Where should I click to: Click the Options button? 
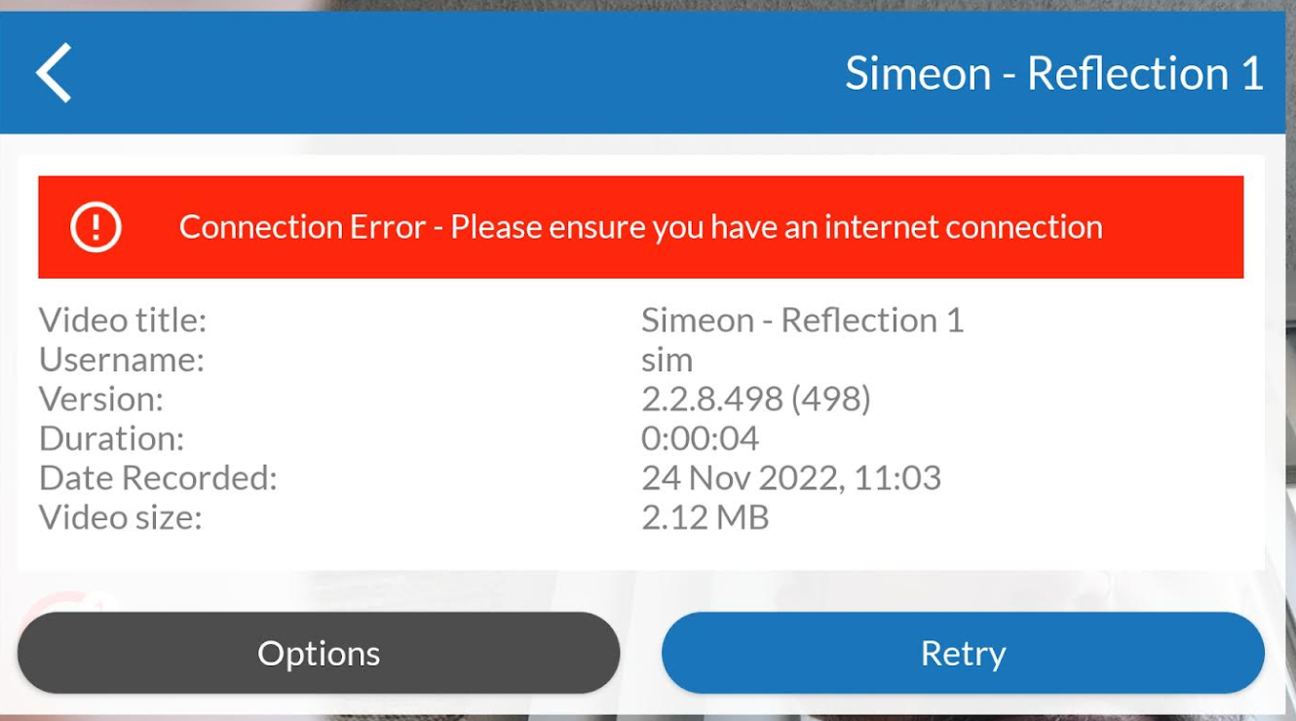[x=319, y=652]
